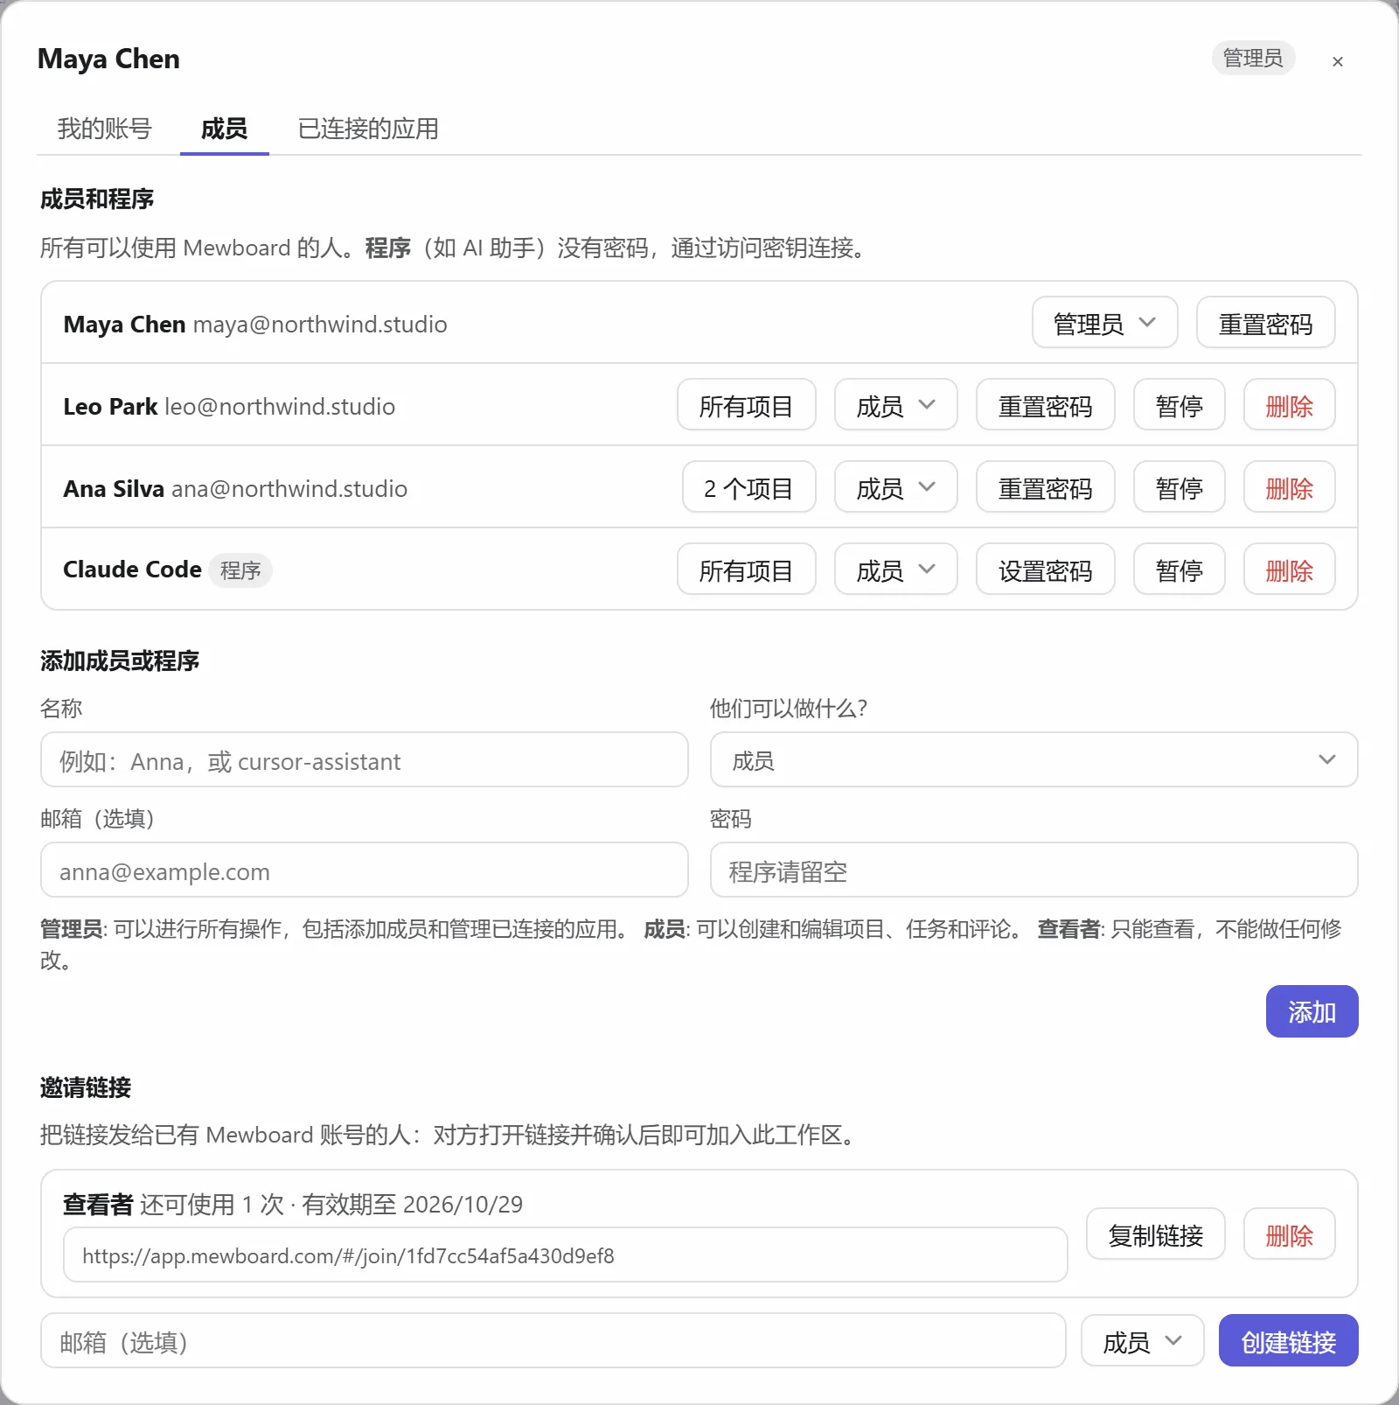Viewport: 1399px width, 1405px height.
Task: Click 复制链接 for the invite link
Action: (x=1155, y=1234)
